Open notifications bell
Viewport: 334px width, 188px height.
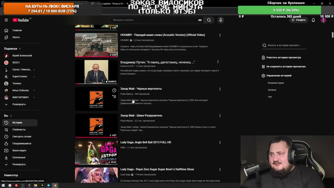point(313,20)
